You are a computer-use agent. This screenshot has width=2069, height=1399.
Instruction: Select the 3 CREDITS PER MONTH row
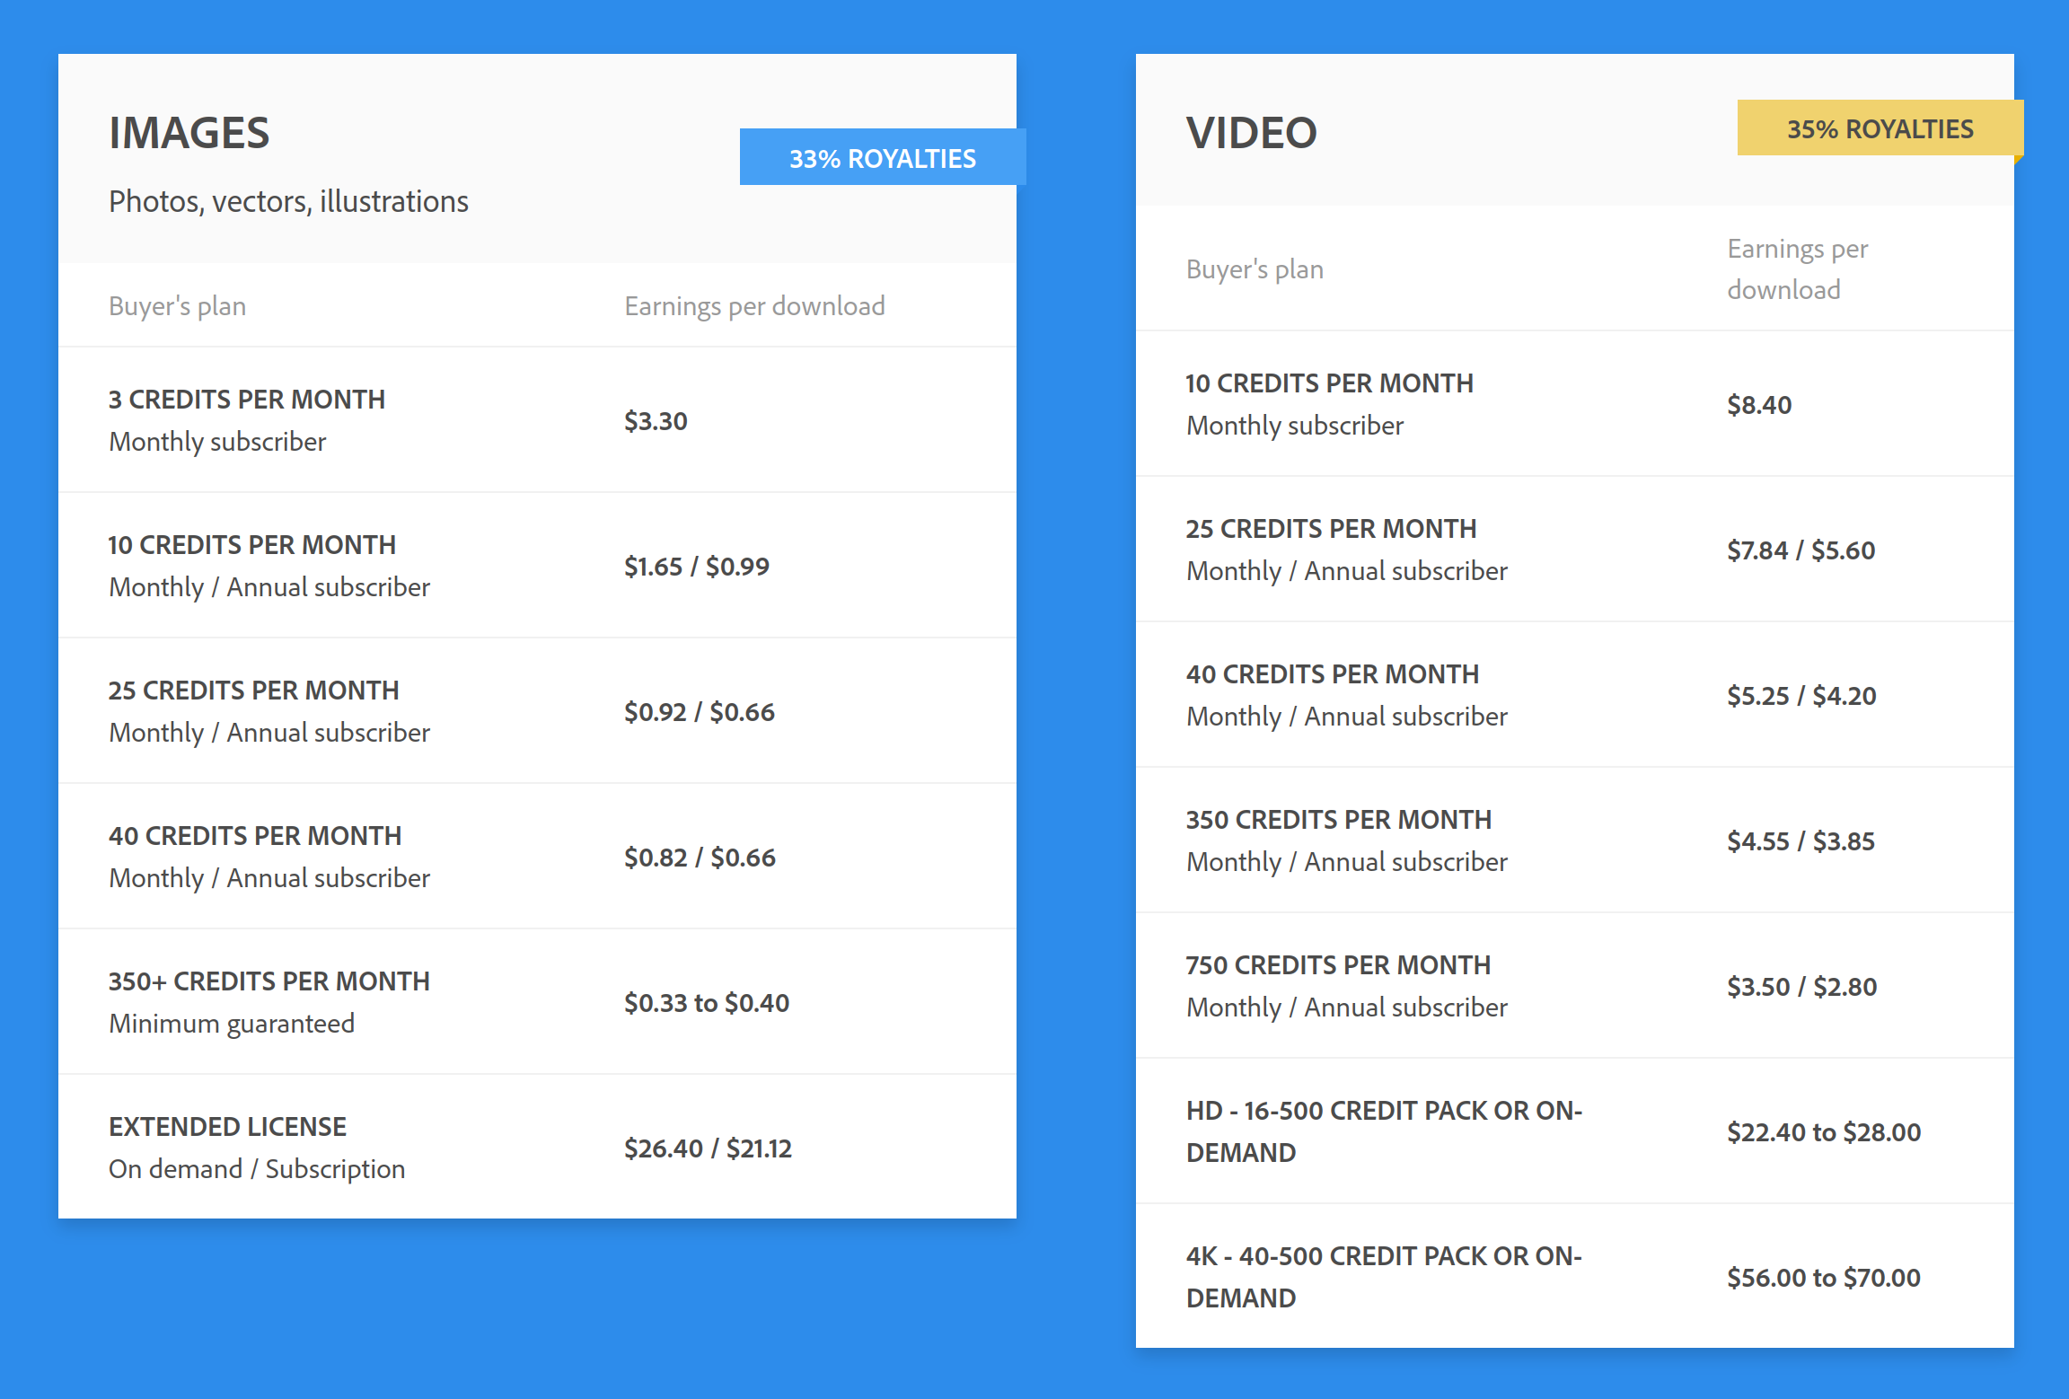pos(247,400)
